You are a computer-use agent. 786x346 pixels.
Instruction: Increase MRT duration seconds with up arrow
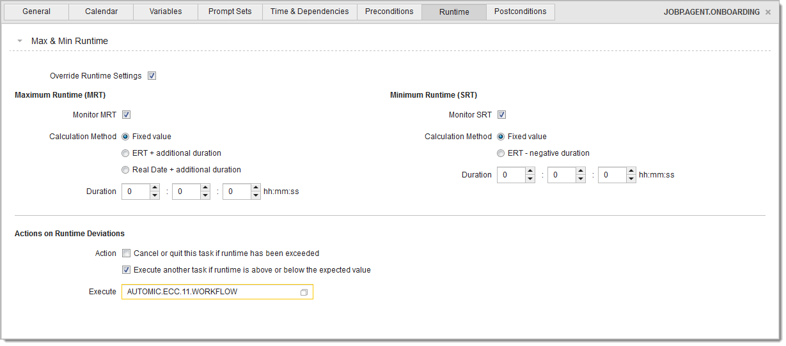pos(256,188)
